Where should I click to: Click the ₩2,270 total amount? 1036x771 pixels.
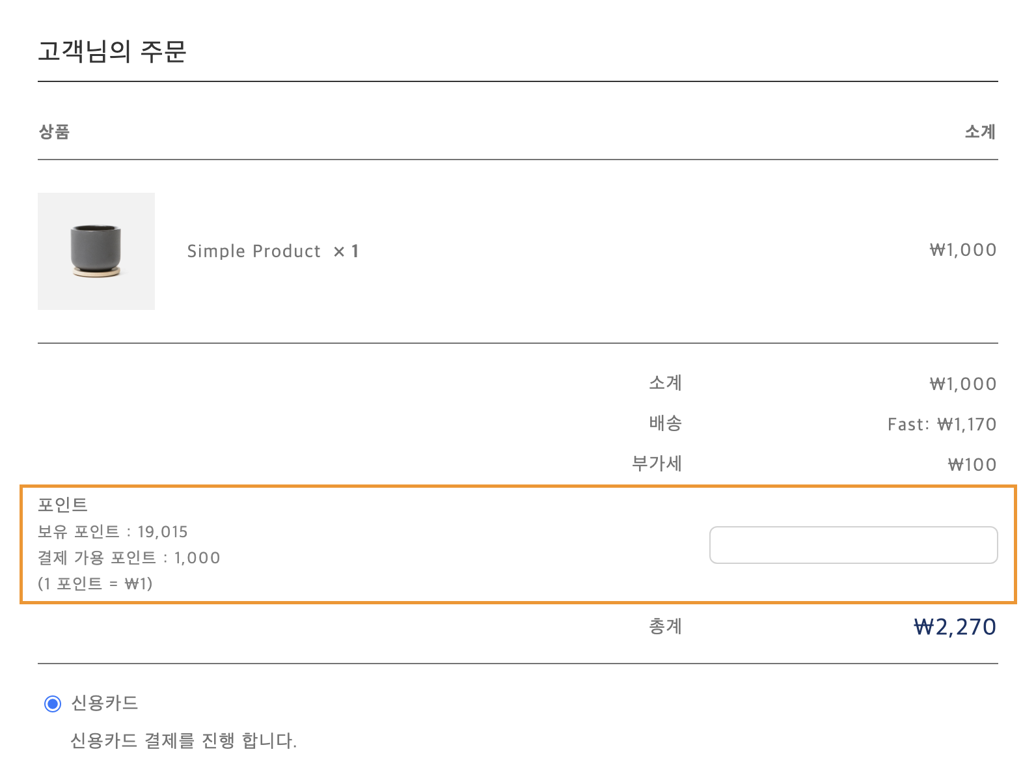coord(955,627)
